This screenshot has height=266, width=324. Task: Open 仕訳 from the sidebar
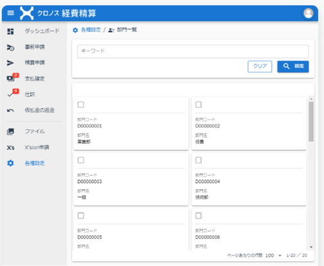(30, 95)
